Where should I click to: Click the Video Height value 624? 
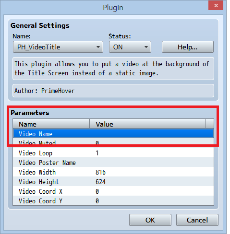pos(100,182)
